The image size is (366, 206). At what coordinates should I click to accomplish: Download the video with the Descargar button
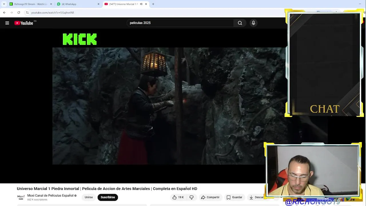pyautogui.click(x=256, y=197)
